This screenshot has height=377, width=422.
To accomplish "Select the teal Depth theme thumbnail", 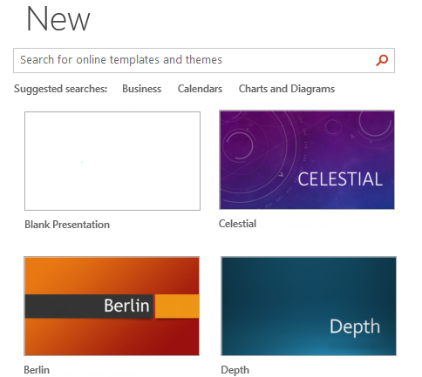I will point(309,306).
